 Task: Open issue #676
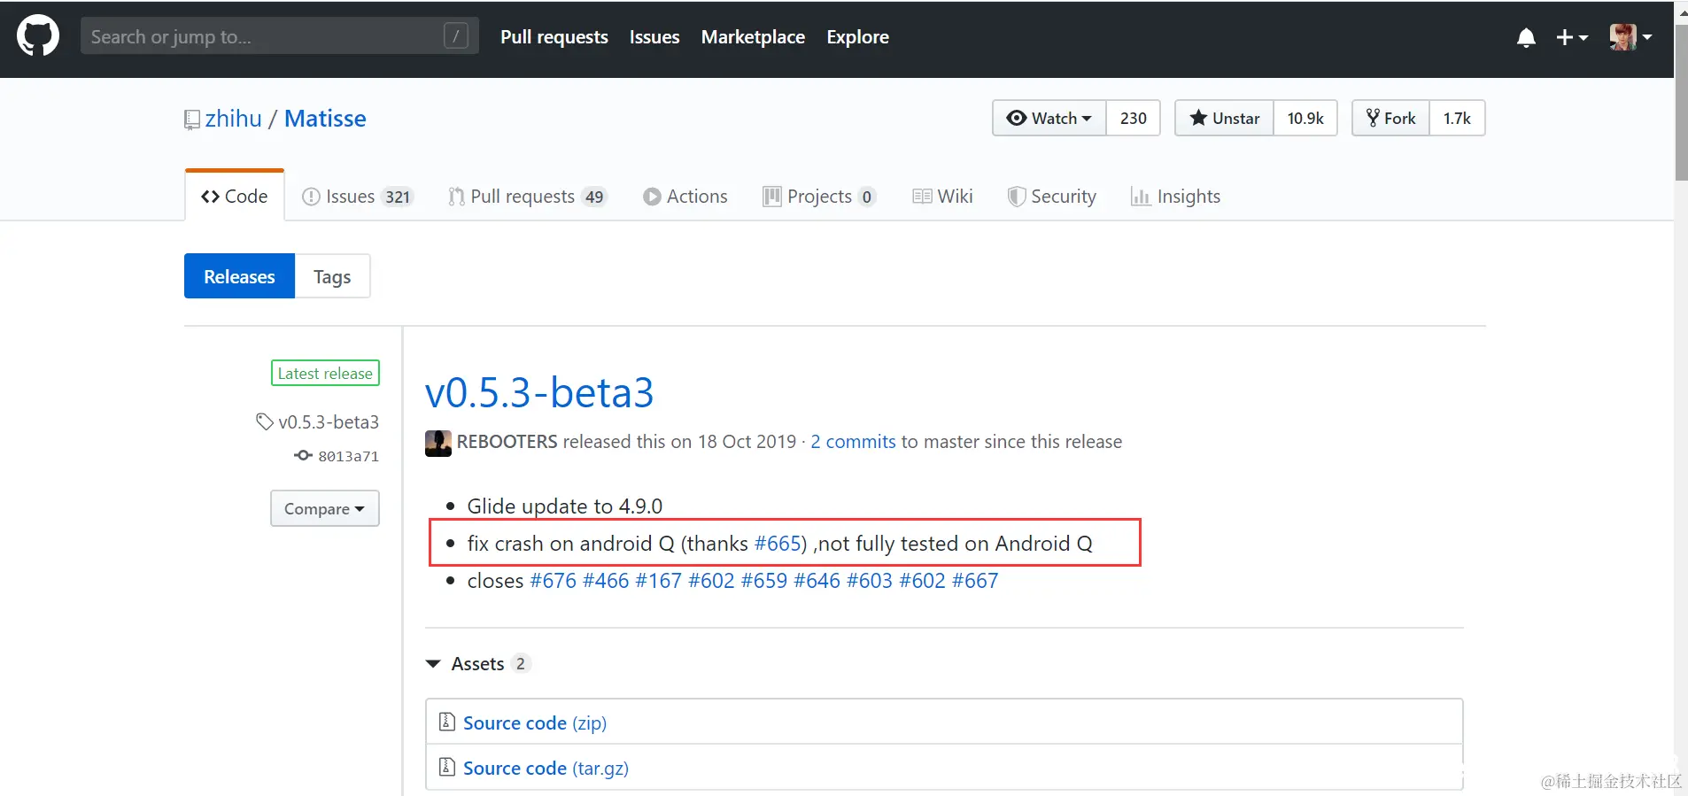[x=553, y=581]
